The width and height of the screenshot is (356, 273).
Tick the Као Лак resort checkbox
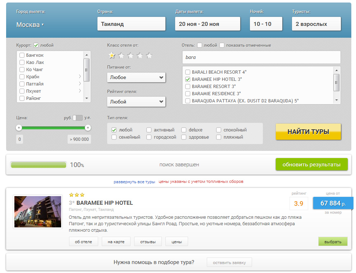(22, 63)
